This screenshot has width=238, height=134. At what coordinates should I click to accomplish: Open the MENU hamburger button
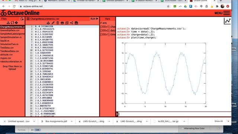click(x=222, y=13)
